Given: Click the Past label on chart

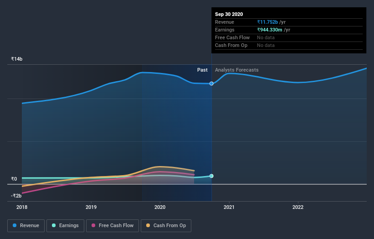Looking at the screenshot, I should click(x=202, y=70).
